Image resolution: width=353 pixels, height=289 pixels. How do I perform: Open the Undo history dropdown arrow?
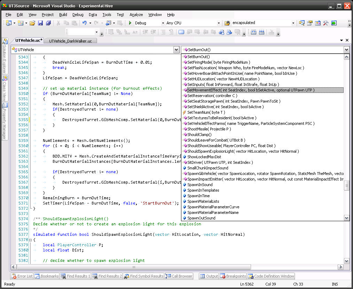tap(90, 23)
